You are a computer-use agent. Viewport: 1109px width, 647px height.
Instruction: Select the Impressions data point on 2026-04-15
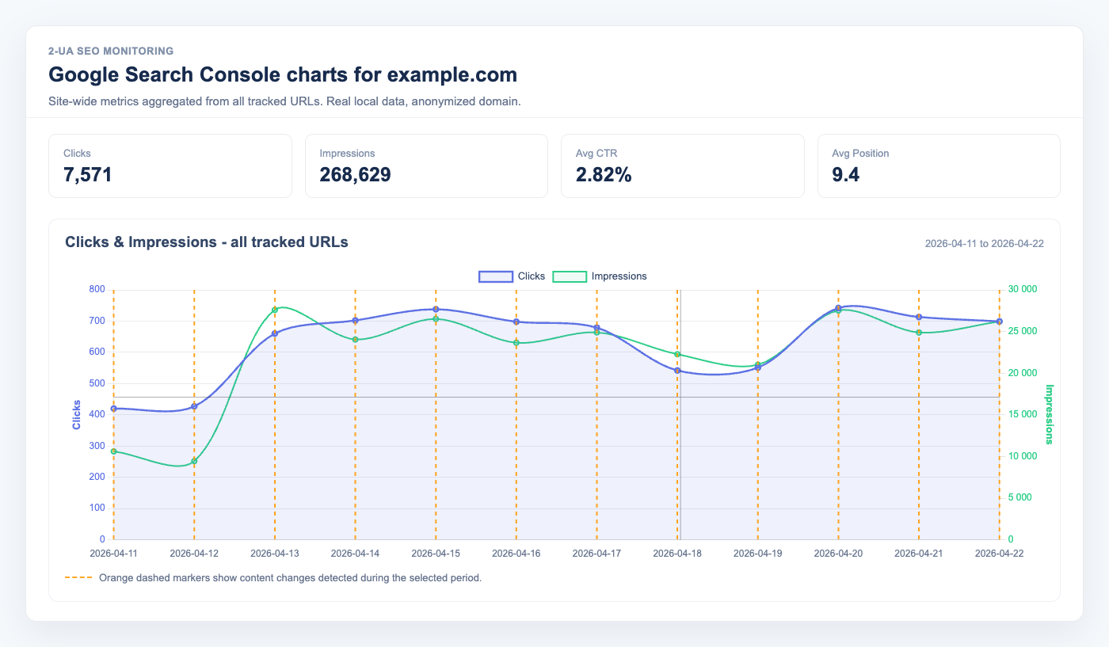click(436, 319)
